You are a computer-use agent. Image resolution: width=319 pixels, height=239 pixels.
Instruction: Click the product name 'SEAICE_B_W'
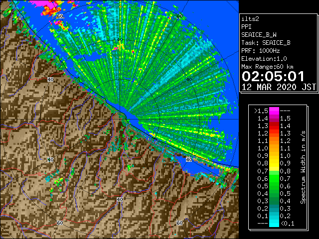pyautogui.click(x=259, y=35)
